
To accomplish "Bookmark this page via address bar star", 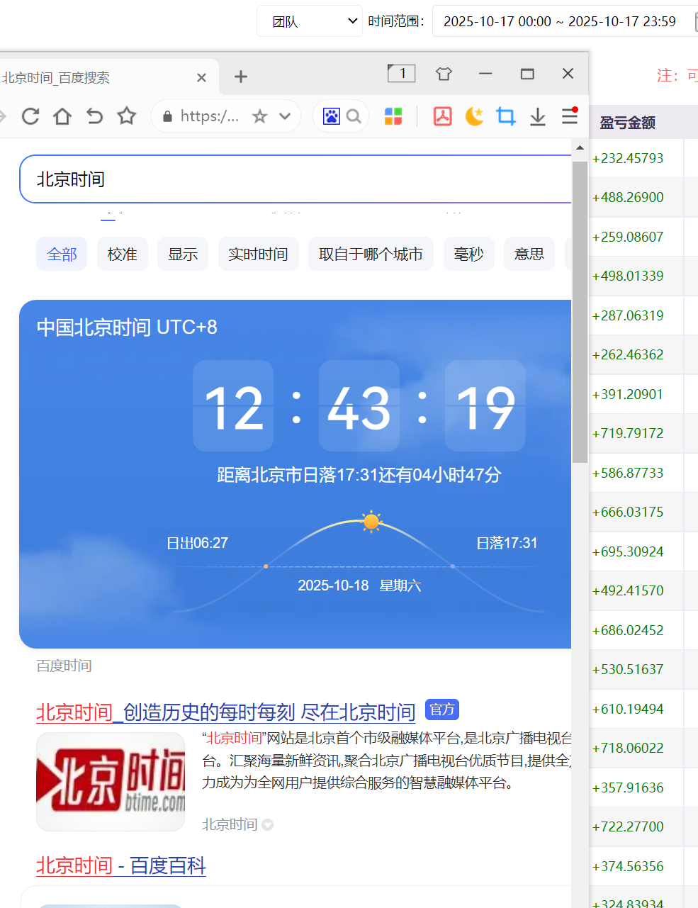I will click(x=260, y=116).
